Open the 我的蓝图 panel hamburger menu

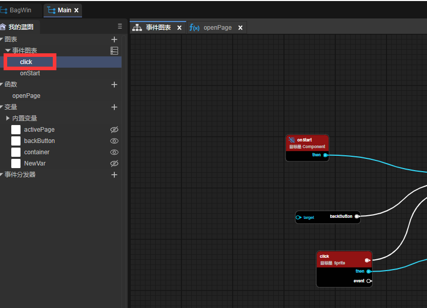click(x=120, y=27)
